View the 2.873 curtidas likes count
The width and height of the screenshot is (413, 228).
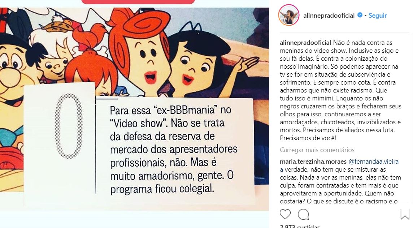point(300,226)
